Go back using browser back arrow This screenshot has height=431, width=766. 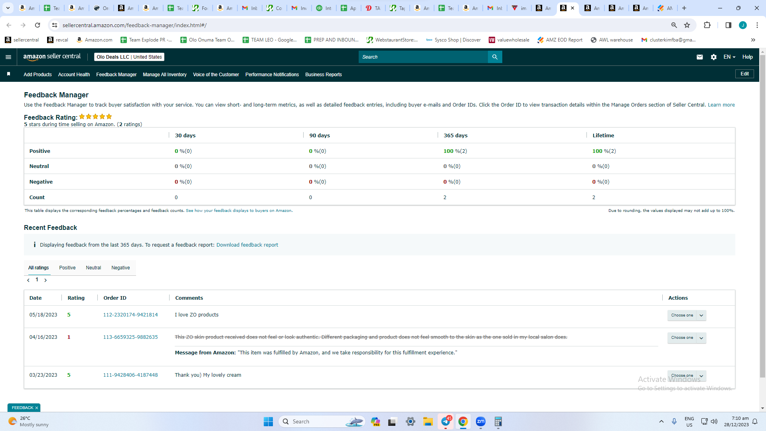coord(9,25)
